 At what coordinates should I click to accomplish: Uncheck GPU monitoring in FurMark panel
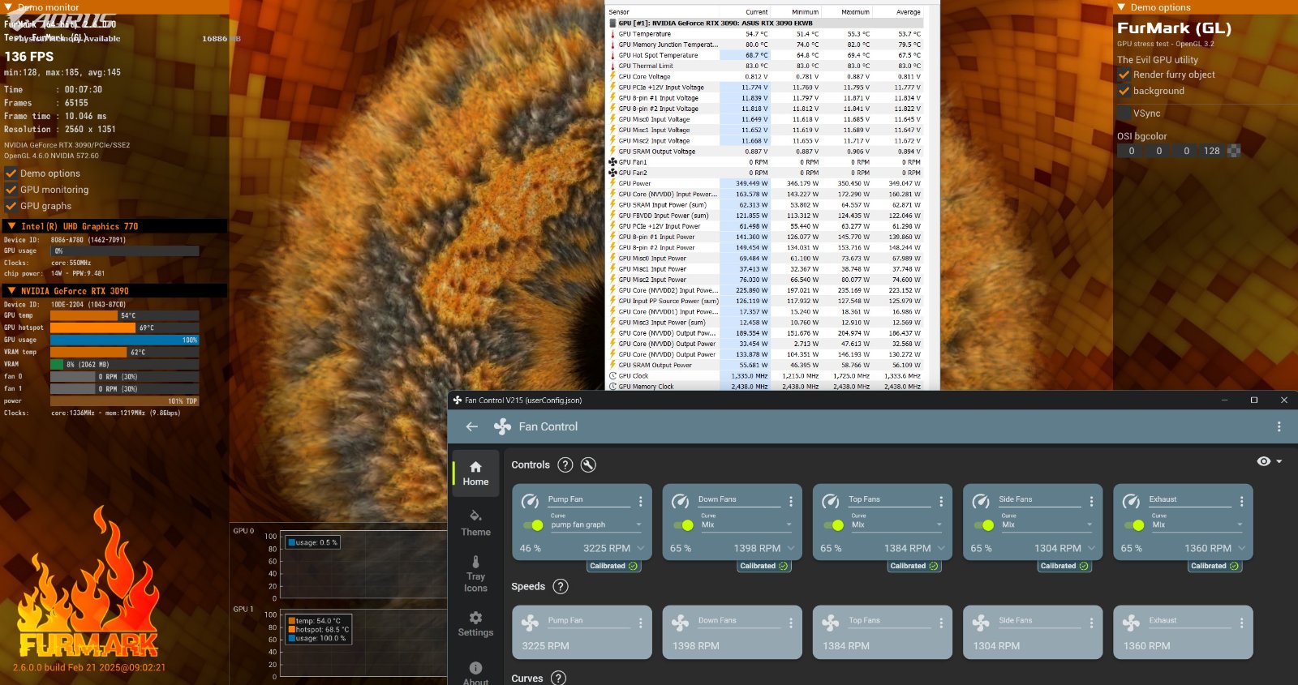pos(11,190)
